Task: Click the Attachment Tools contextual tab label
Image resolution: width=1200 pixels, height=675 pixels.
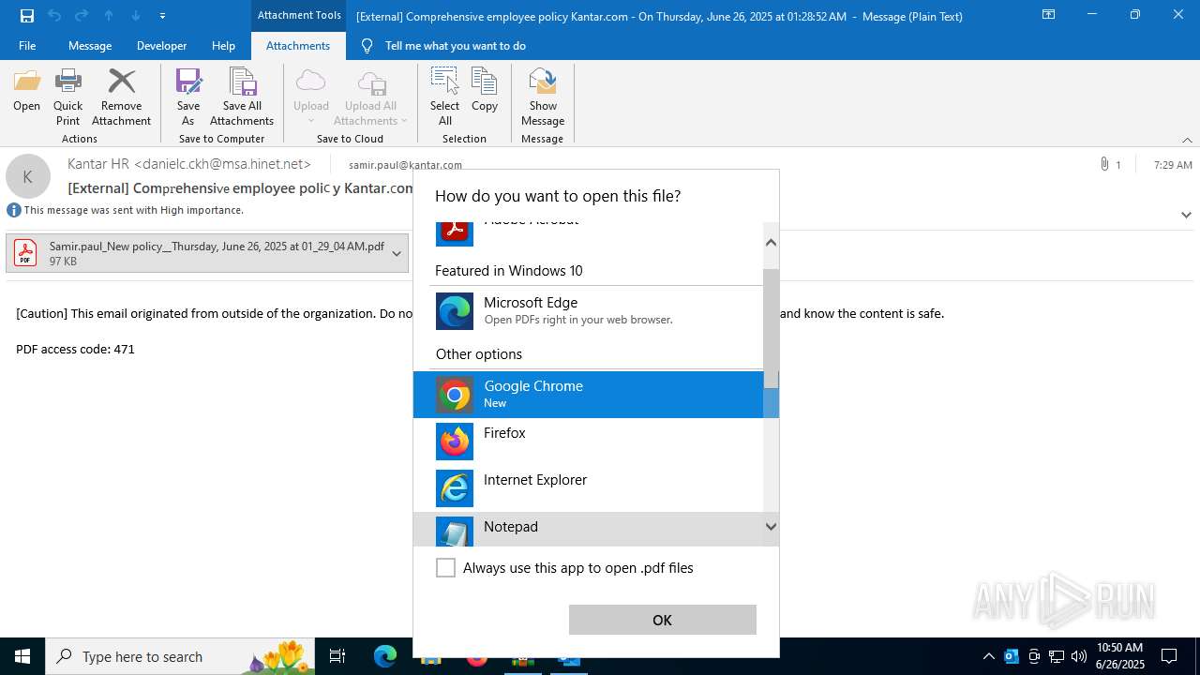Action: tap(299, 15)
